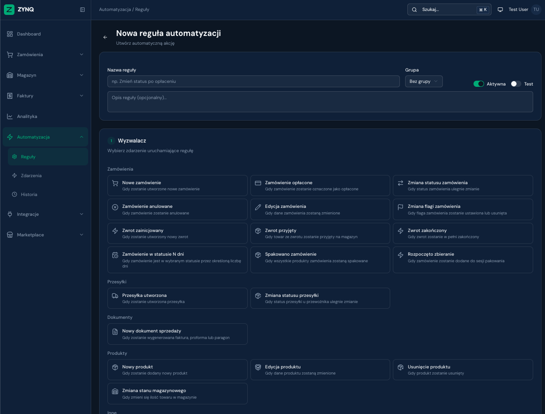Click the X-circle icon on Zamówienie anulowane
The image size is (545, 414).
pos(115,207)
